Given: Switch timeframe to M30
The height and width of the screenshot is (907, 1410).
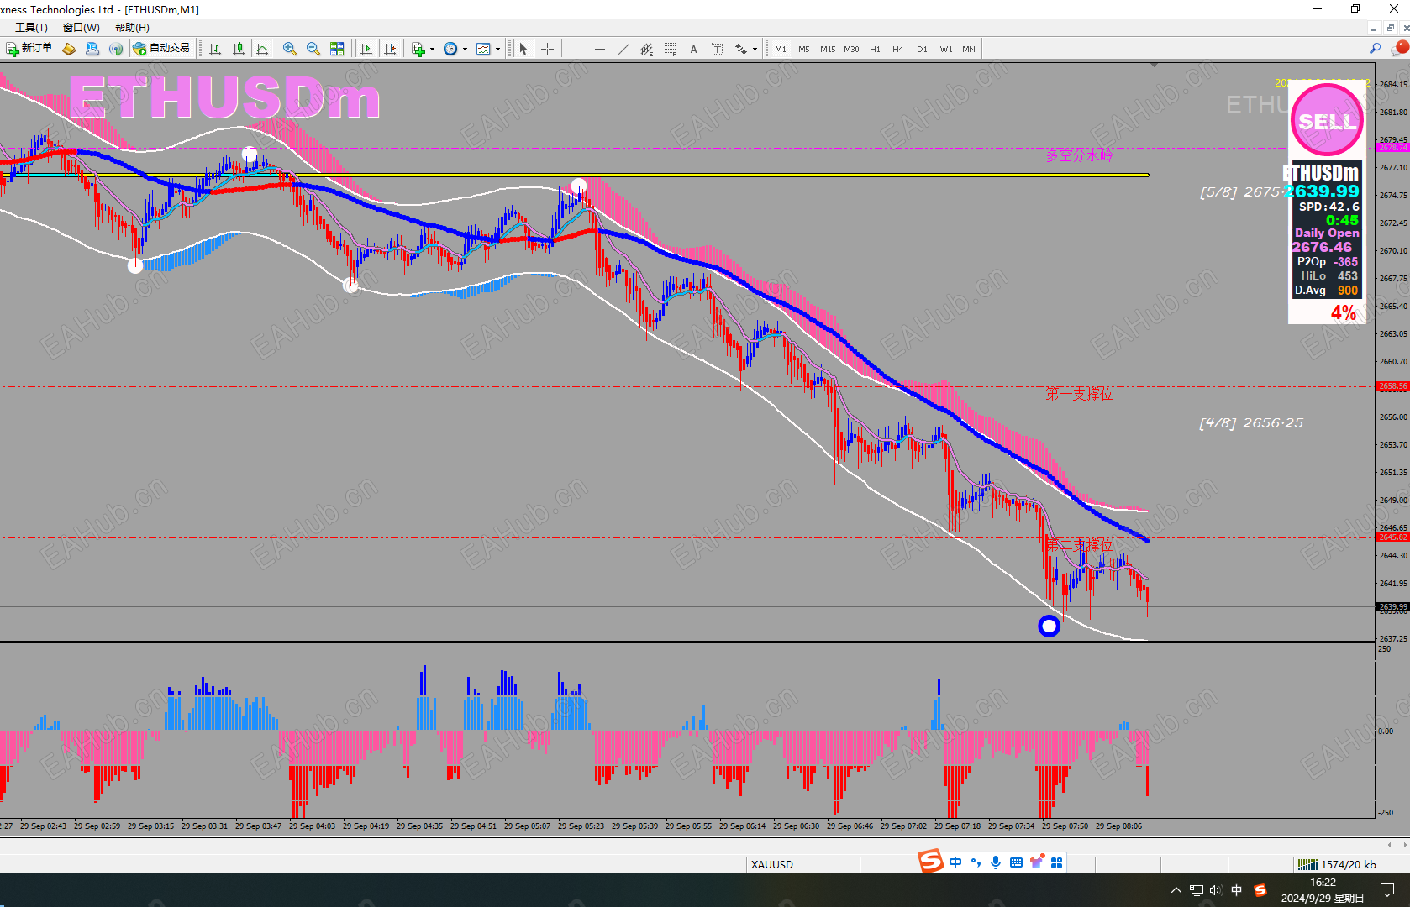Looking at the screenshot, I should [851, 49].
